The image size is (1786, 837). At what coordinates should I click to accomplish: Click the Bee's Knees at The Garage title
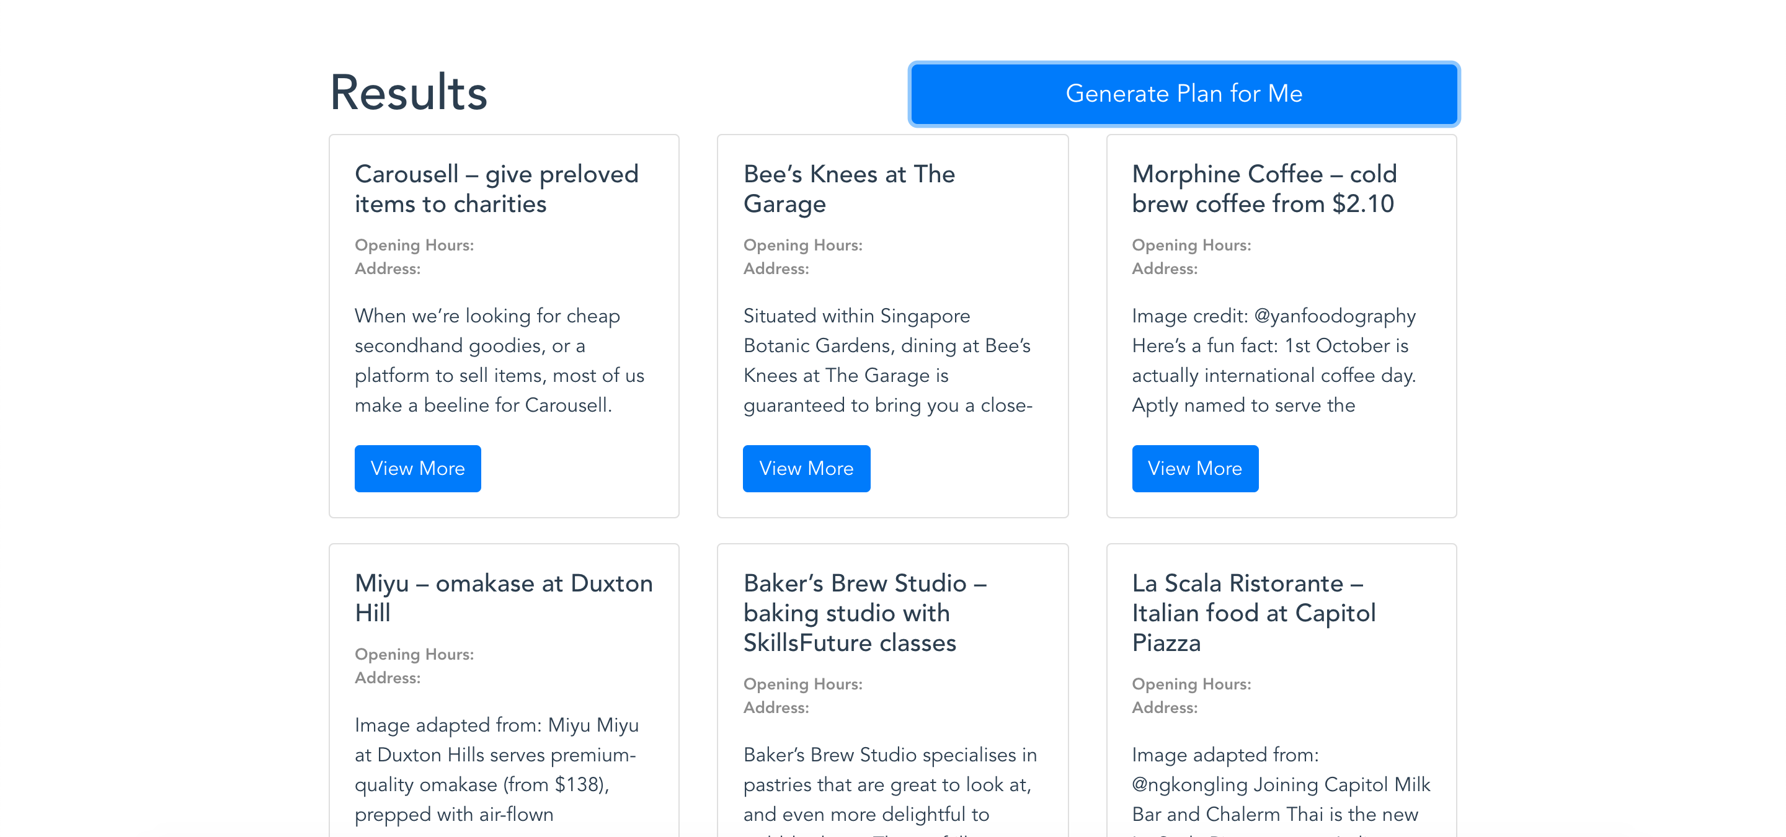848,188
